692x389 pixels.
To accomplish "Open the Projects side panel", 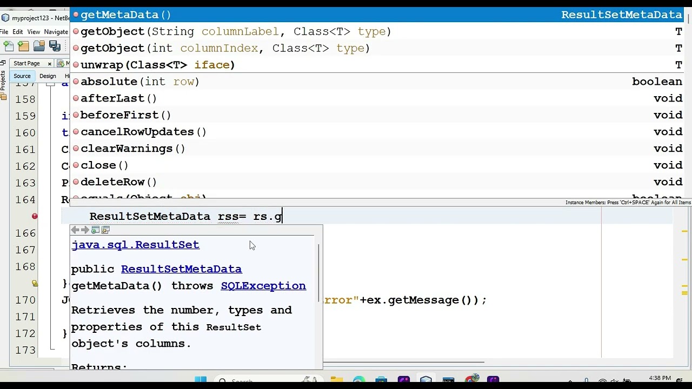I will (3, 79).
